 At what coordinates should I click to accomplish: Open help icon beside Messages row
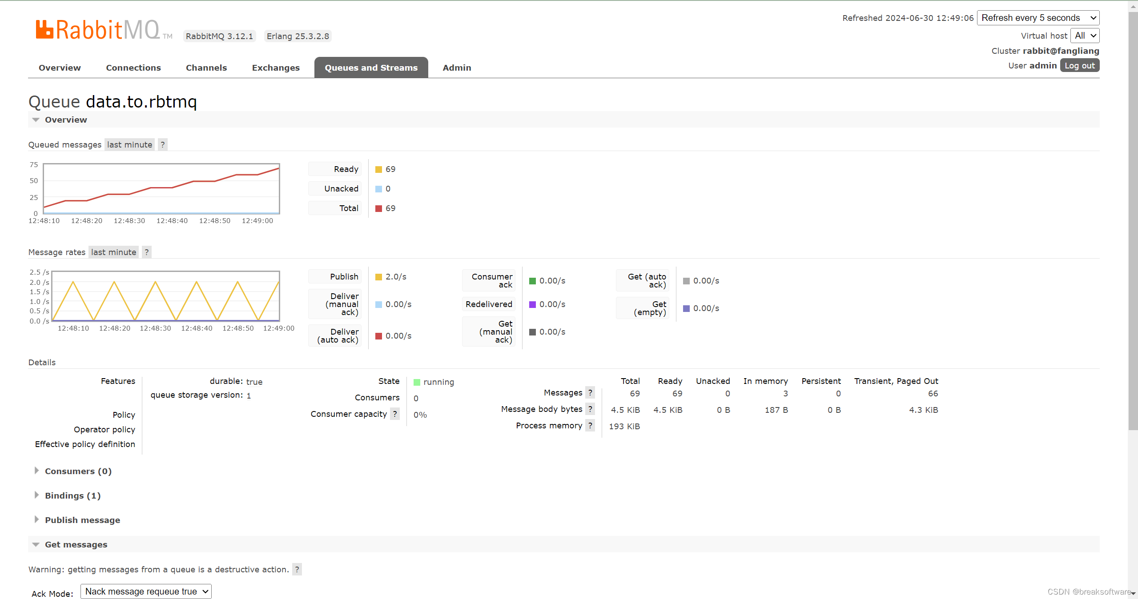pos(590,392)
